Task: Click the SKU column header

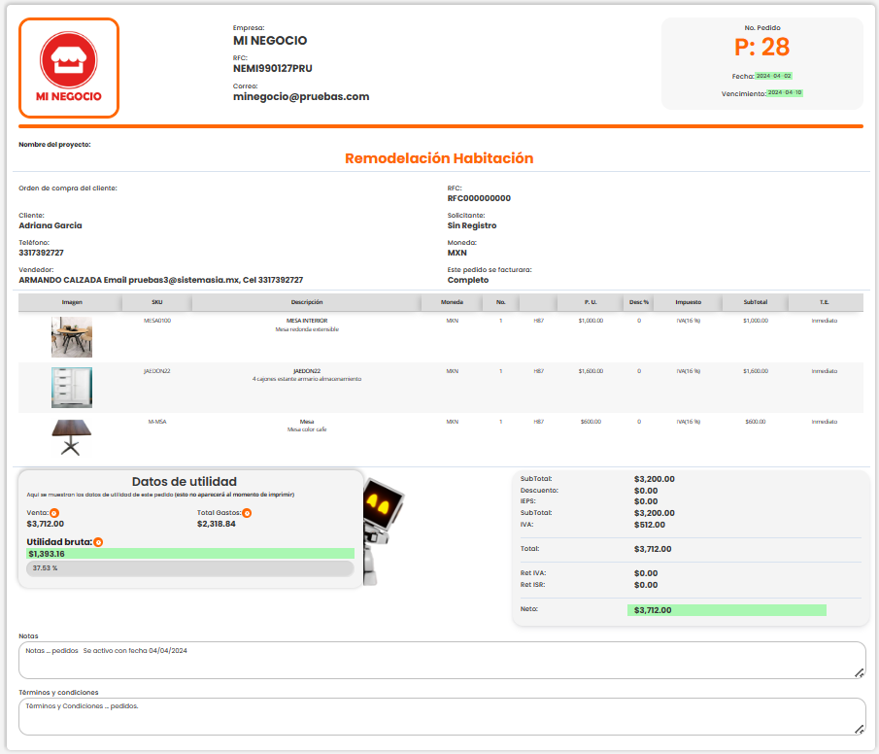Action: click(x=156, y=302)
